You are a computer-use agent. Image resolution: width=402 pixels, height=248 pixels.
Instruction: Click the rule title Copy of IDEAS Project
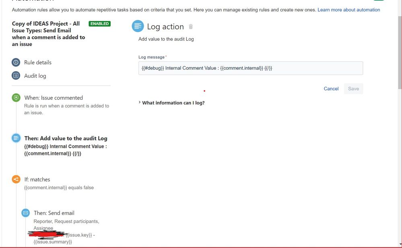tap(48, 33)
